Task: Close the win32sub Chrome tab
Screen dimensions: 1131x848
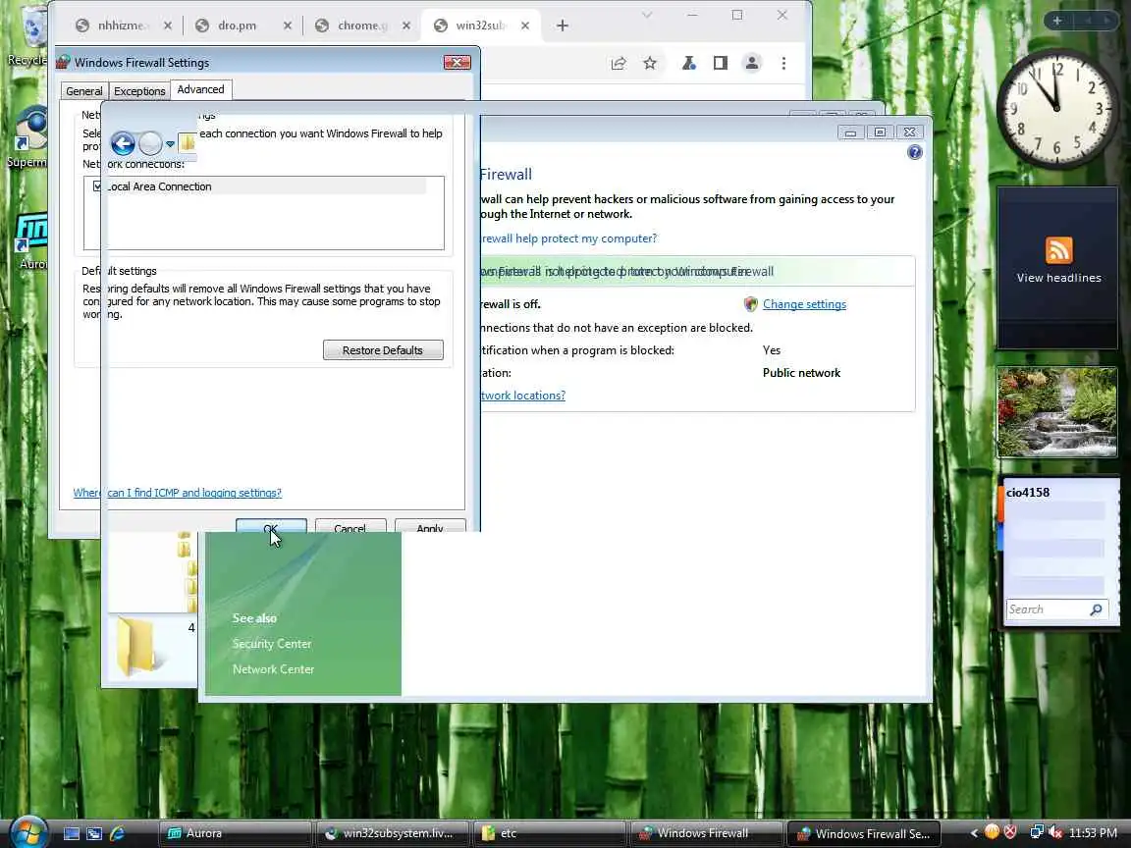Action: tap(525, 26)
